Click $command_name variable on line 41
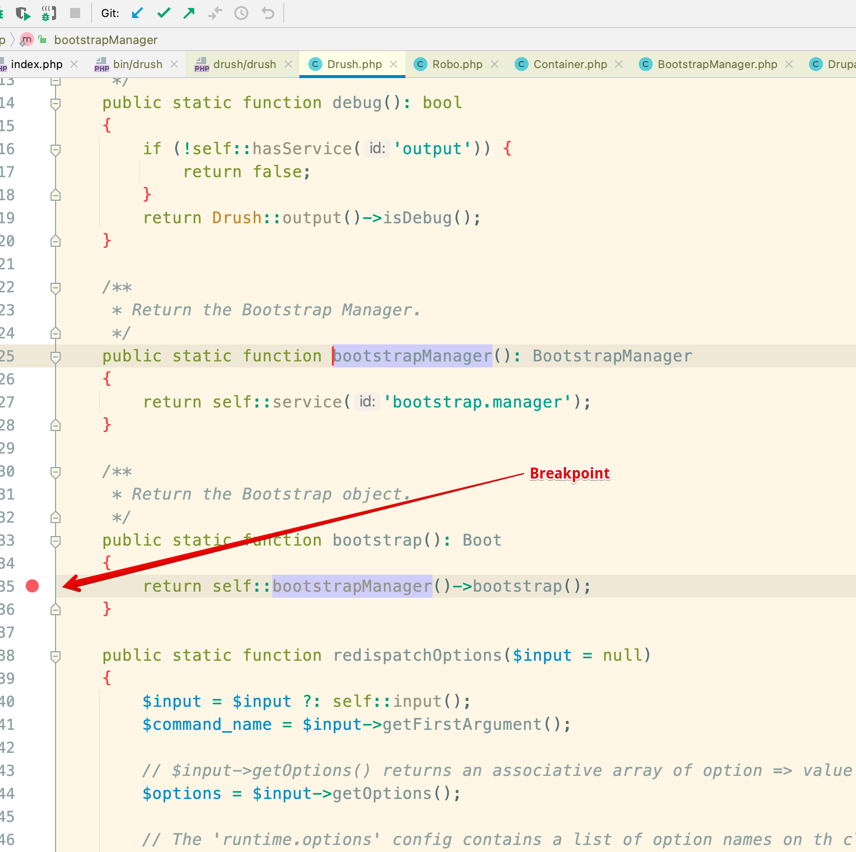The image size is (856, 852). pyautogui.click(x=207, y=724)
